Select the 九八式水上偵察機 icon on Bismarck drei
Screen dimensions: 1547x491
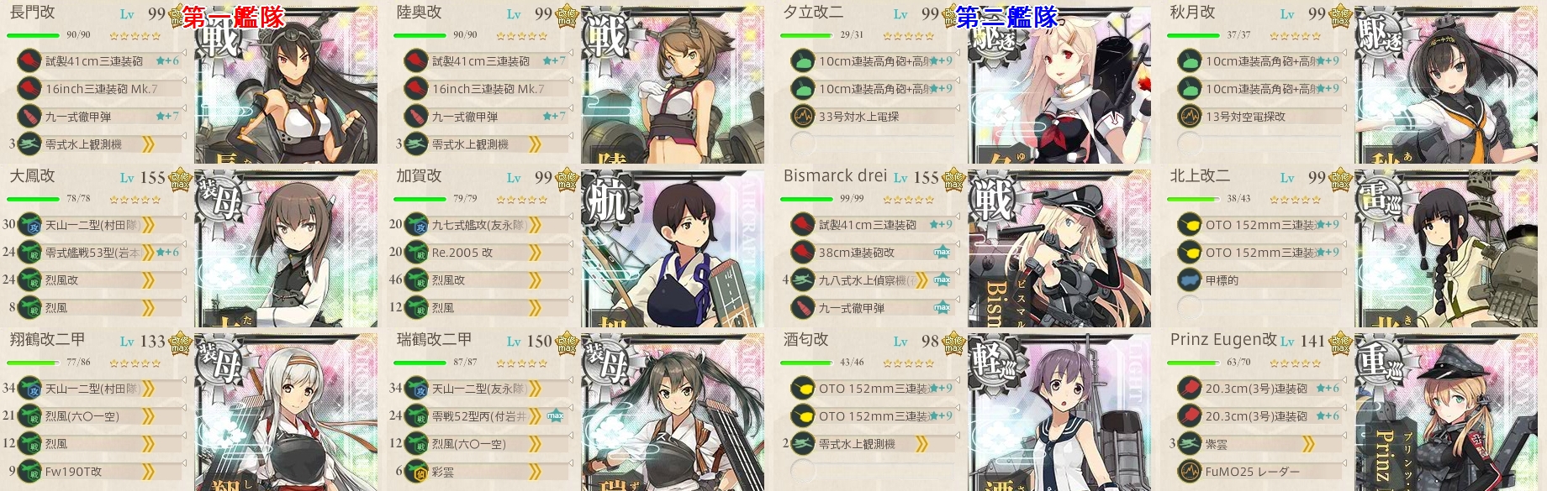click(x=803, y=279)
